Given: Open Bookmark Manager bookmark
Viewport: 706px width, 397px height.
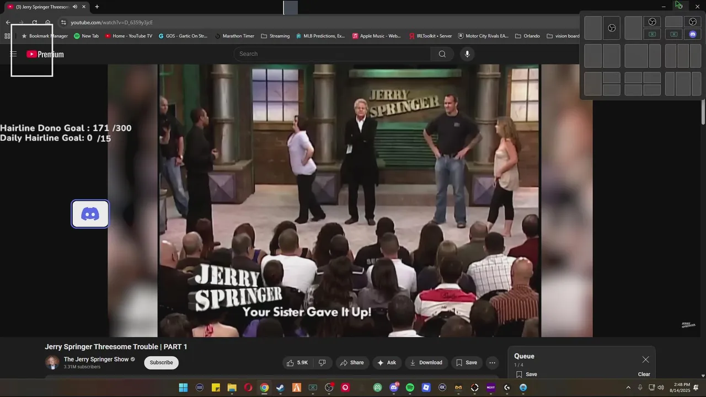Looking at the screenshot, I should click(44, 36).
